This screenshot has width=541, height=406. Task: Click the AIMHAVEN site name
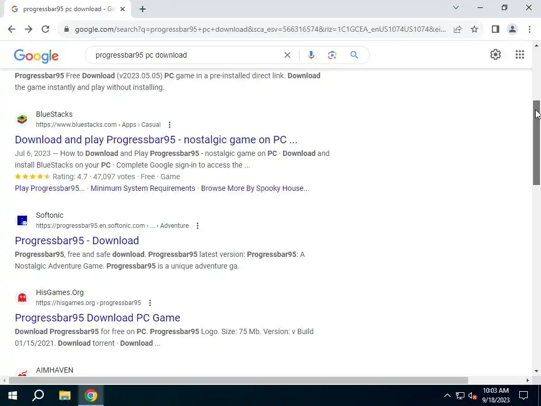[x=54, y=370]
